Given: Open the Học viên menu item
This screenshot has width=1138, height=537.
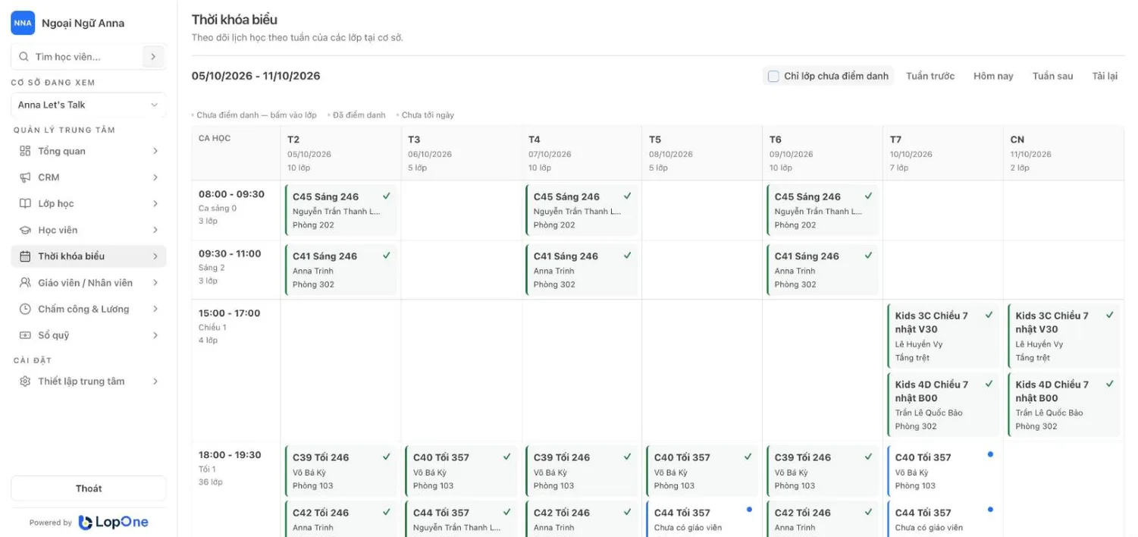Looking at the screenshot, I should tap(89, 230).
